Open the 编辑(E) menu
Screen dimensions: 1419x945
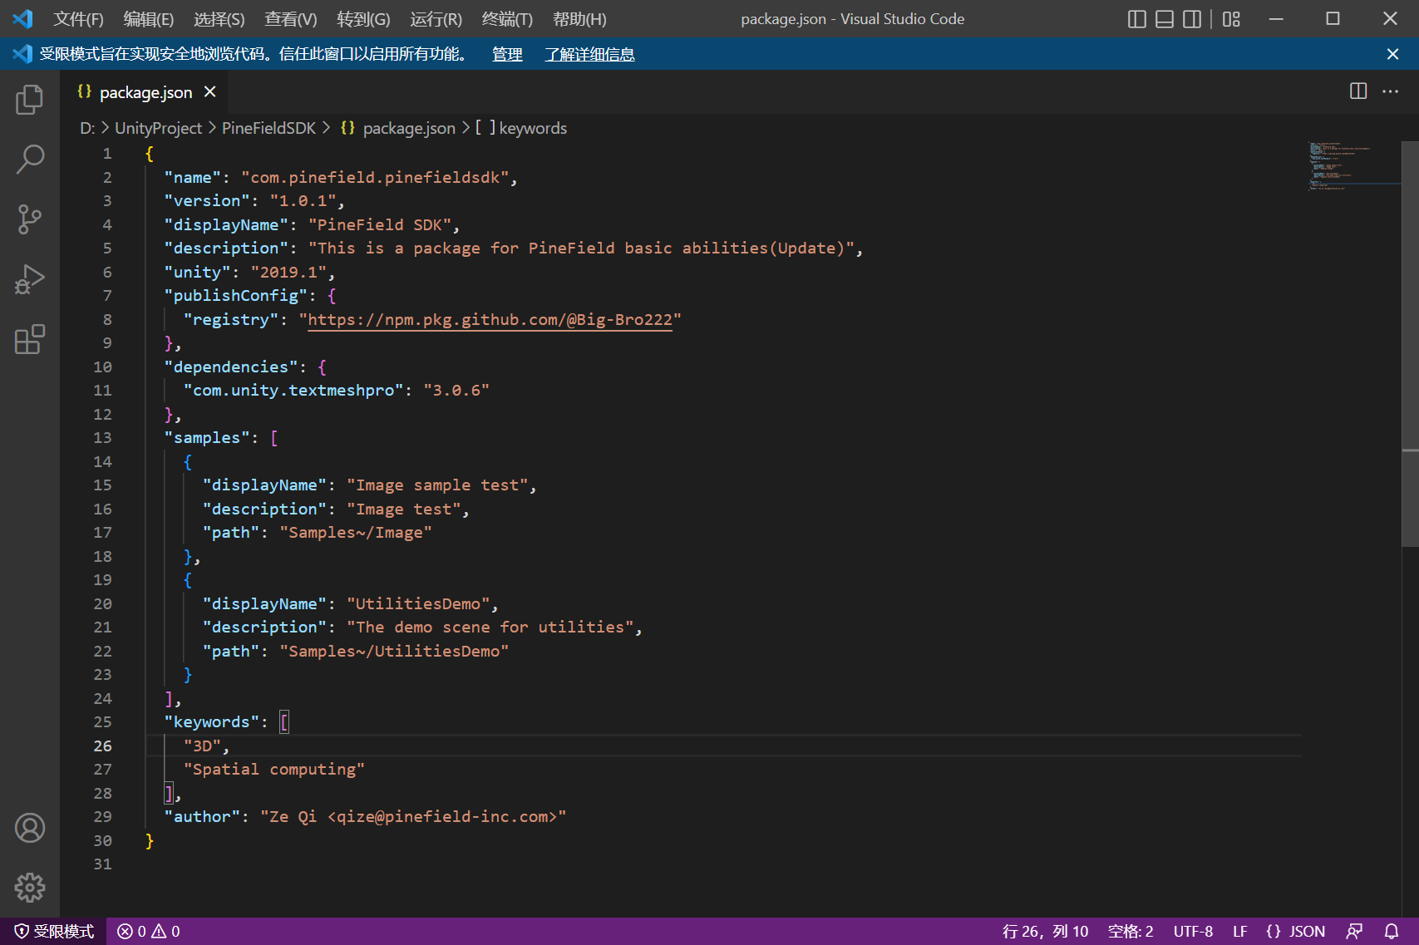coord(149,19)
